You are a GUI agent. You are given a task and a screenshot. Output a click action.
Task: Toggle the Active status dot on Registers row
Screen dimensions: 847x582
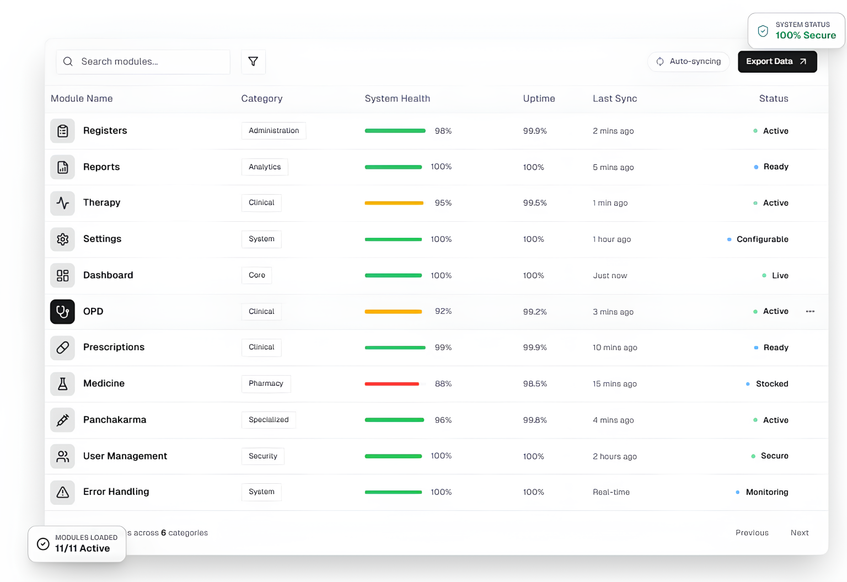click(755, 131)
